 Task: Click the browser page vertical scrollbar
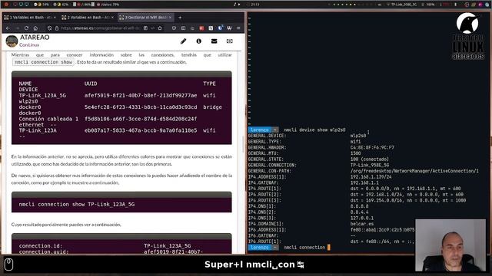click(x=243, y=145)
